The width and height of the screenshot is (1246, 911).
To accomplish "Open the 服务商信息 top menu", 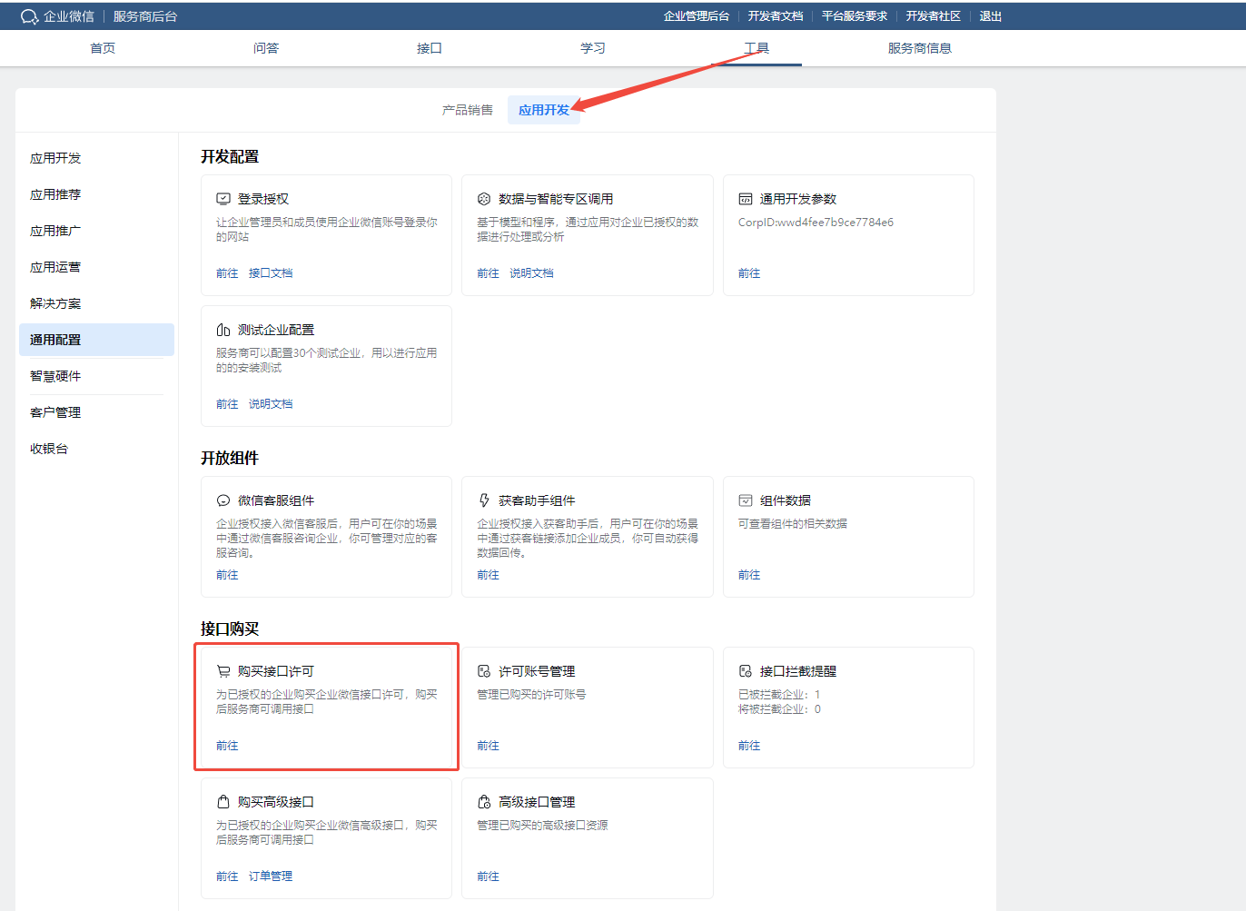I will (x=919, y=48).
